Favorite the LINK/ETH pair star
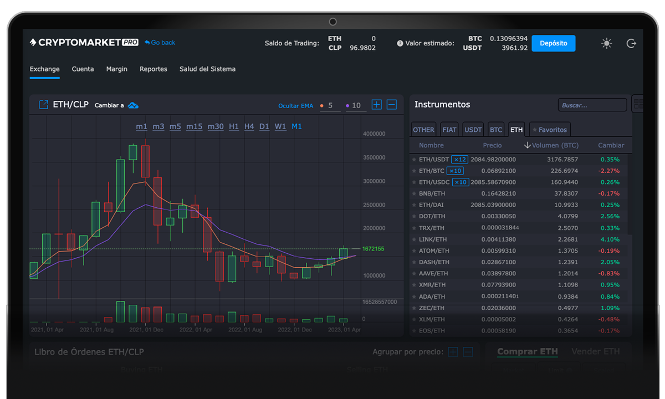This screenshot has height=399, width=665. (414, 239)
